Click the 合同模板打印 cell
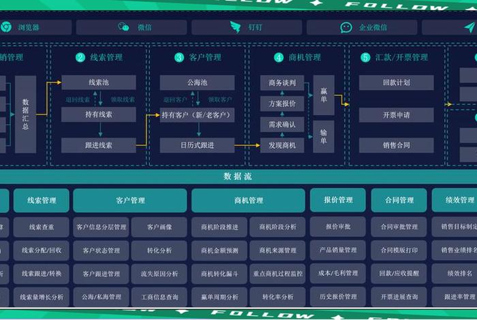Screen dimensions: 477x320 tap(399, 250)
